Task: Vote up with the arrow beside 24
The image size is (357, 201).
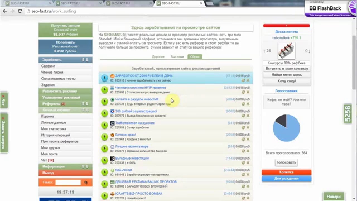Action: (264, 51)
